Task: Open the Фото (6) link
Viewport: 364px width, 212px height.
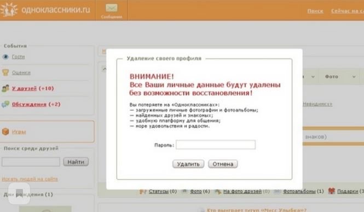Action: coord(200,191)
